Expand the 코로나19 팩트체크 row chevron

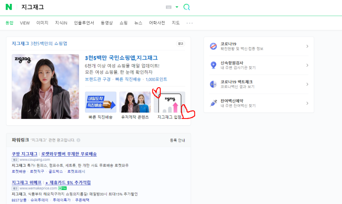(x=307, y=84)
